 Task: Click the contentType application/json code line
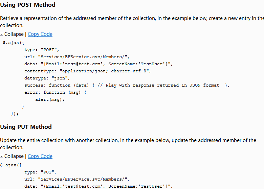coord(87,71)
